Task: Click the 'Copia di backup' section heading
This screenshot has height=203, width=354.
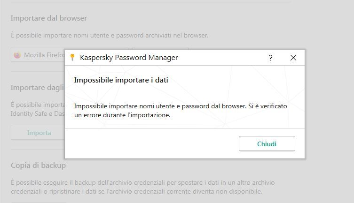Action: [38, 165]
